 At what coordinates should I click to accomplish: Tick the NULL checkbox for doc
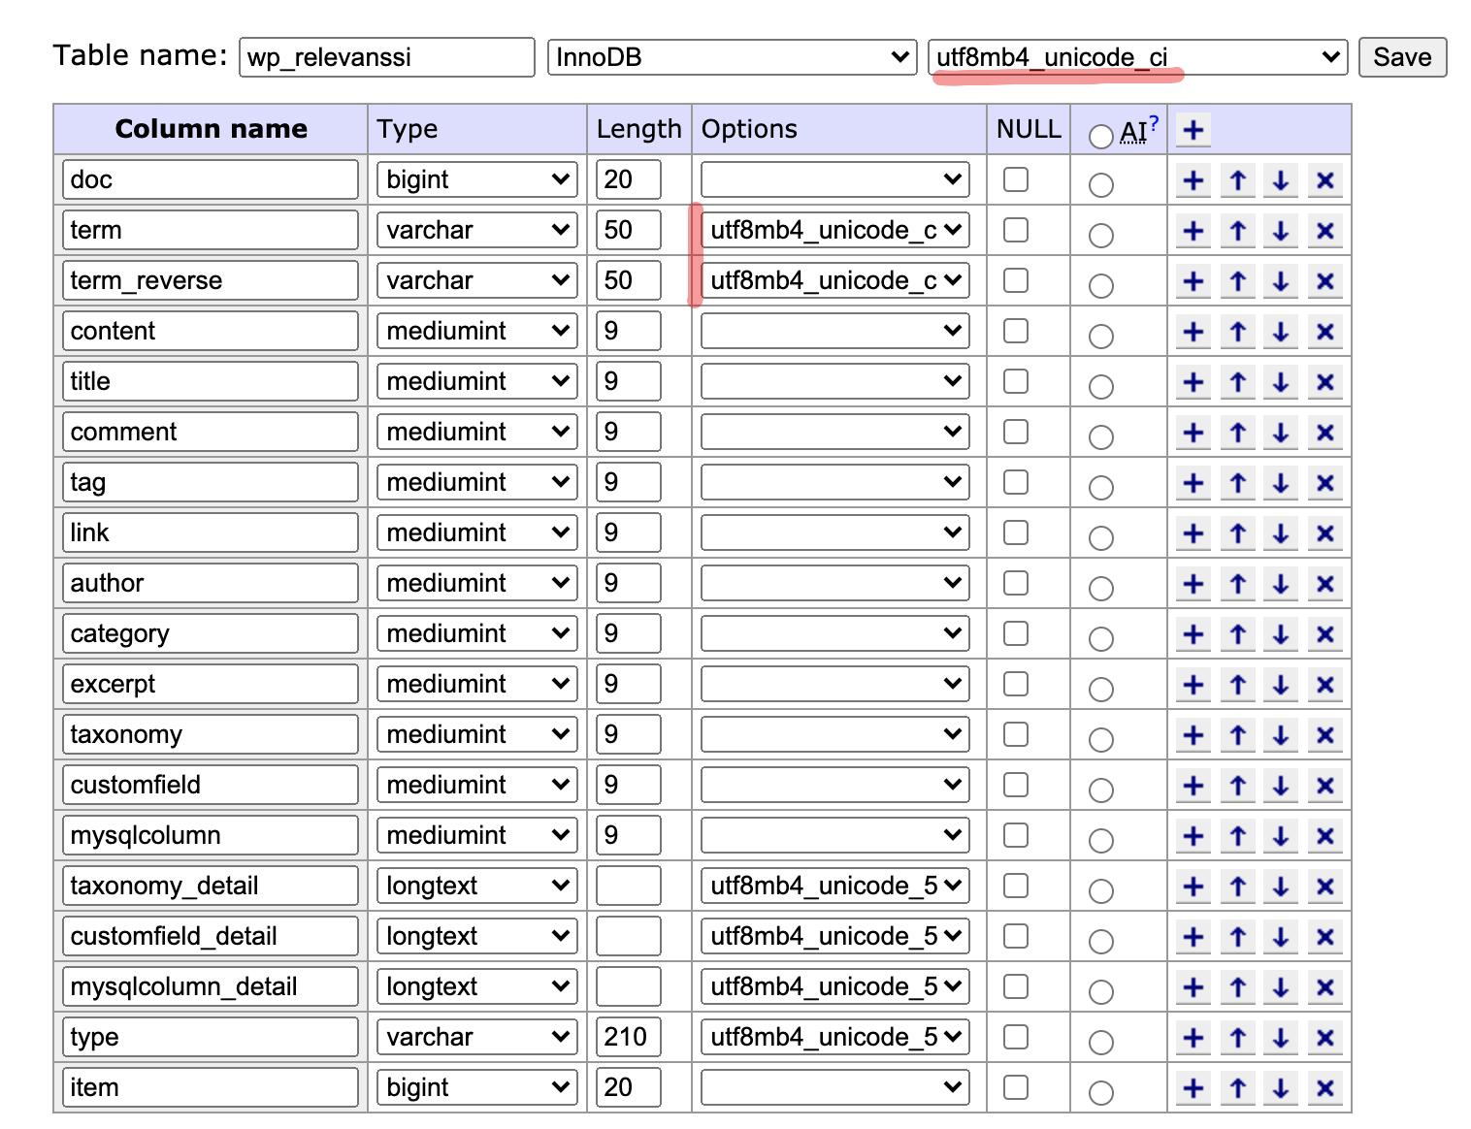tap(1016, 179)
